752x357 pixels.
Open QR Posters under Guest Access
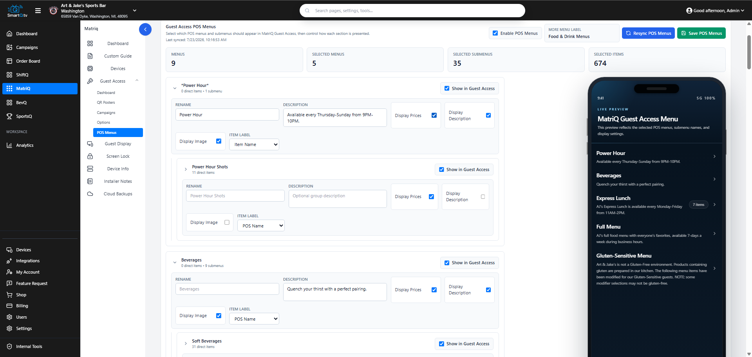point(106,103)
